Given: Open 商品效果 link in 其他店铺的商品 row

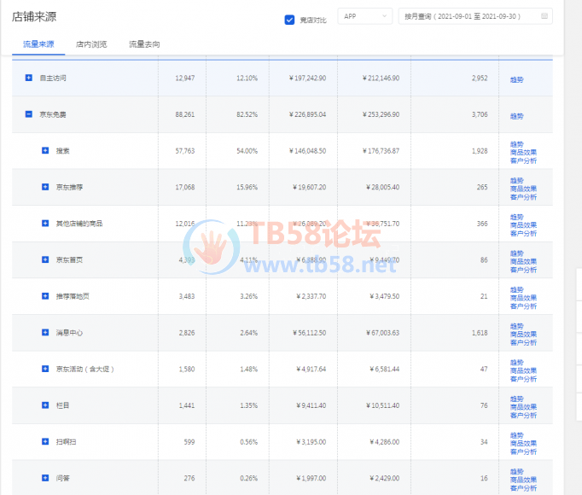Looking at the screenshot, I should click(x=523, y=225).
